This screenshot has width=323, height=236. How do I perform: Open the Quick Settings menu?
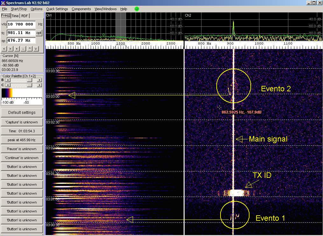click(57, 9)
